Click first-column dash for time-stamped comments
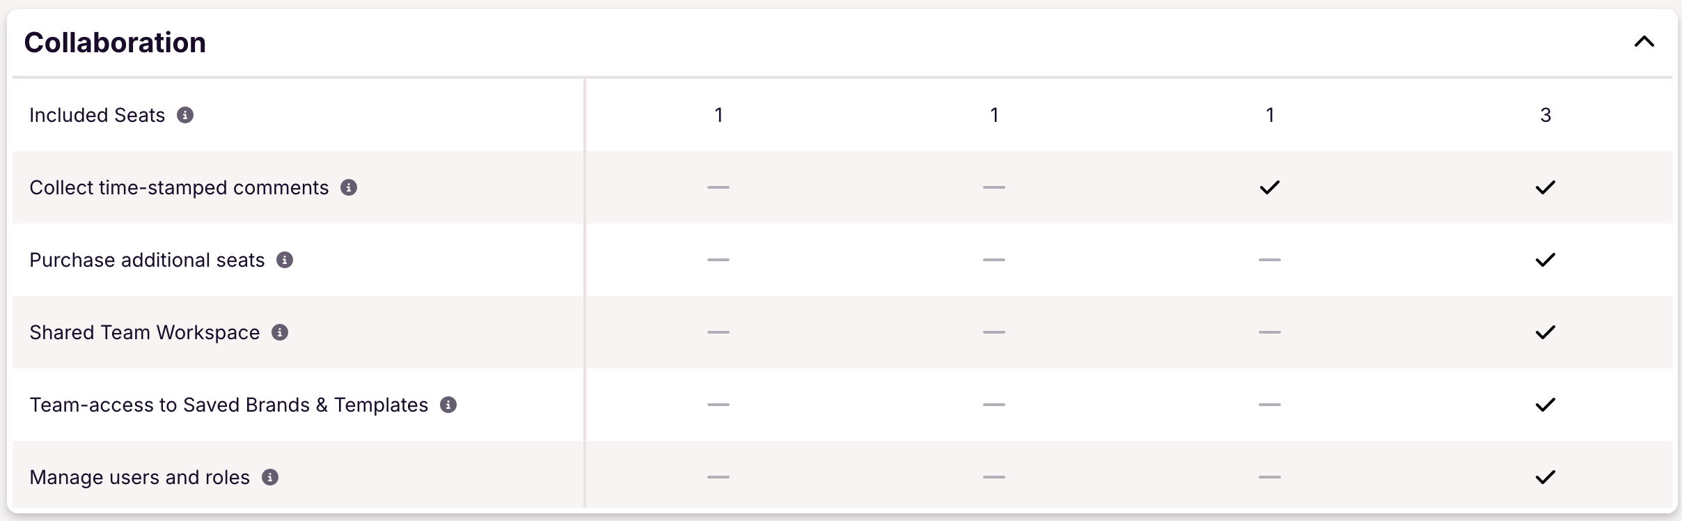The height and width of the screenshot is (521, 1682). pyautogui.click(x=718, y=187)
